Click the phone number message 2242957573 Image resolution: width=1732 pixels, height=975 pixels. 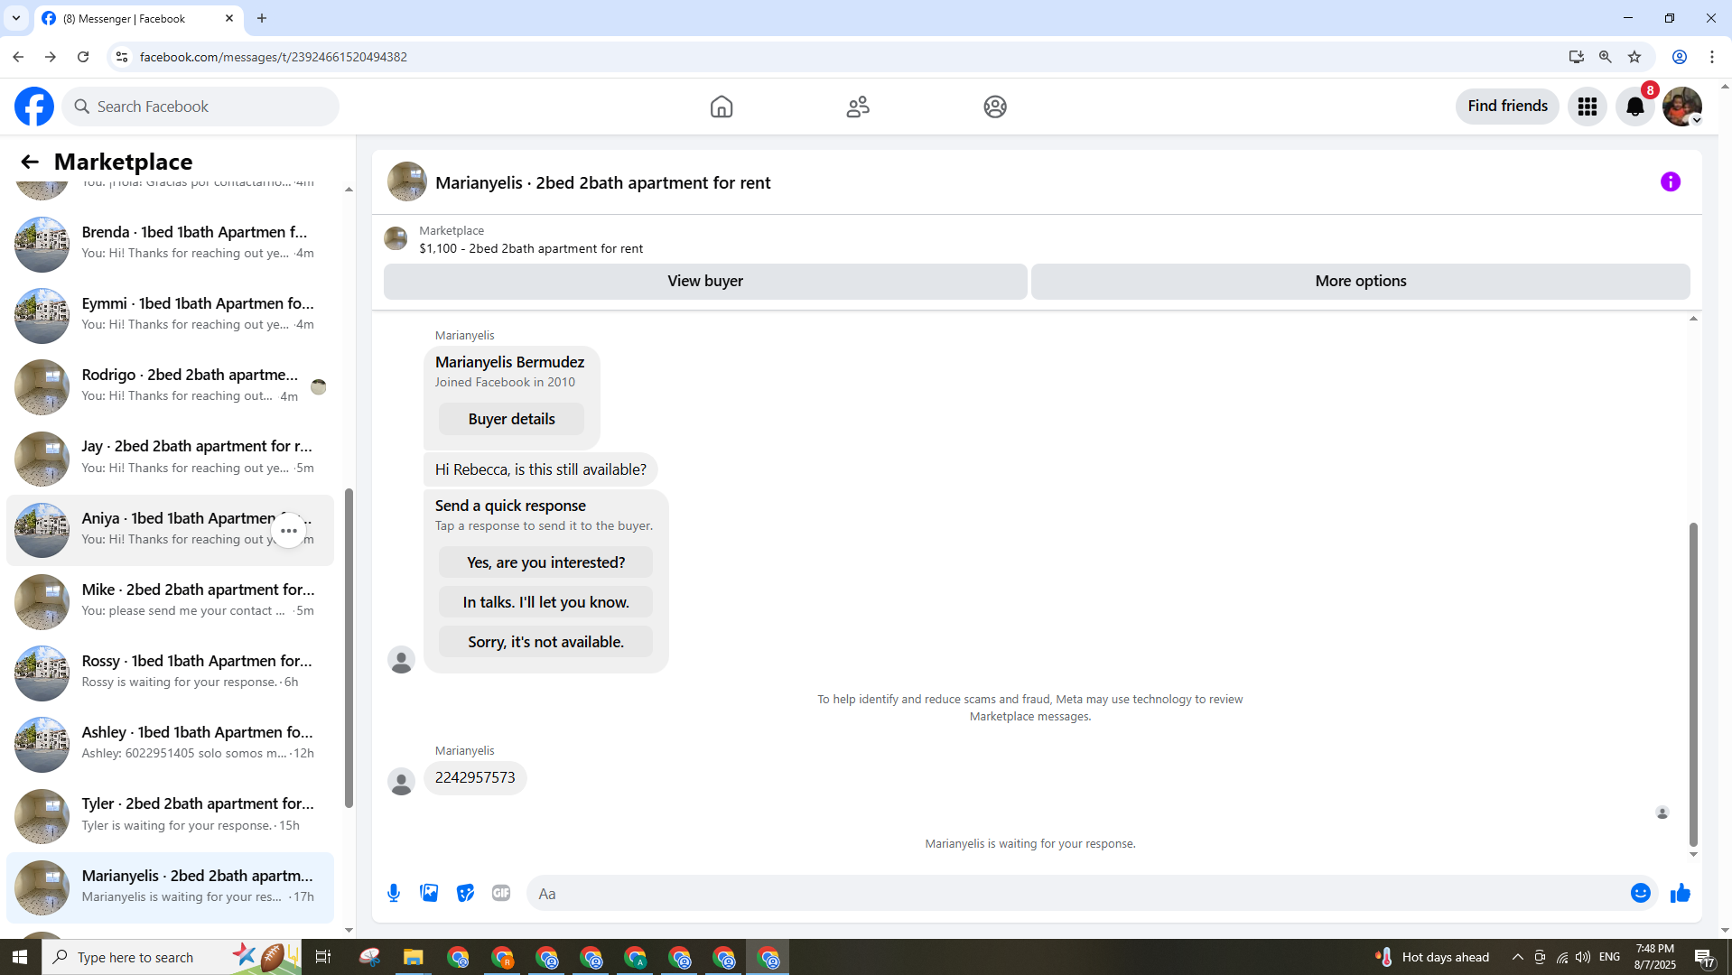(x=475, y=777)
